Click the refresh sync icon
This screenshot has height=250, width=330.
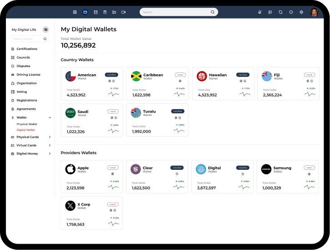pos(280,12)
